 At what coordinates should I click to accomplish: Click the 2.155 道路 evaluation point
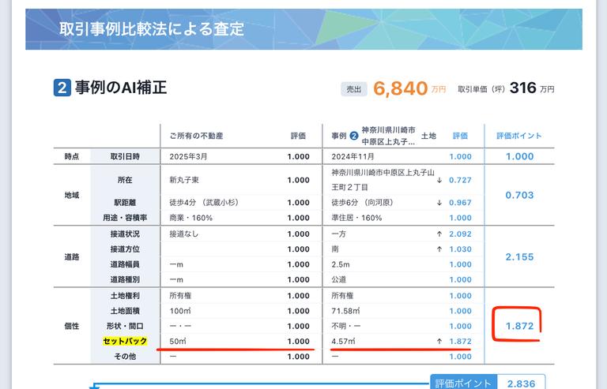(519, 257)
